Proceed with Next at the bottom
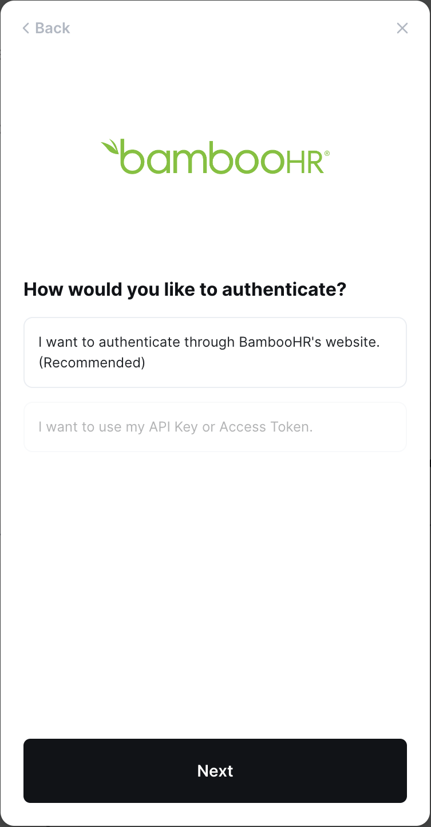The width and height of the screenshot is (431, 827). pyautogui.click(x=215, y=771)
